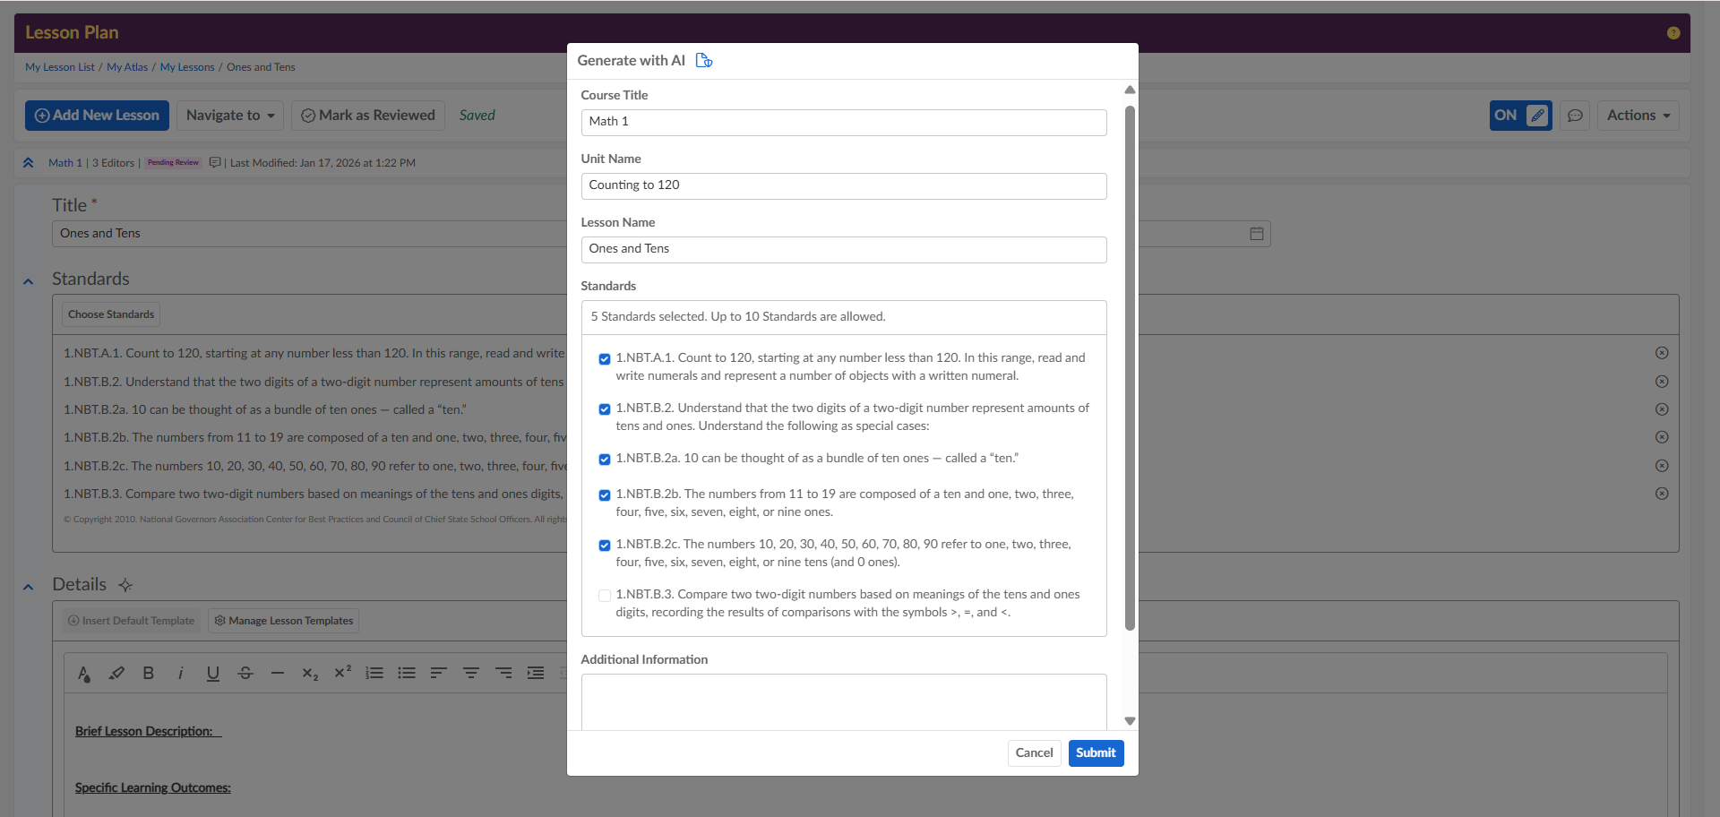This screenshot has width=1720, height=817.
Task: Cancel the Generate with AI dialog
Action: pyautogui.click(x=1034, y=753)
